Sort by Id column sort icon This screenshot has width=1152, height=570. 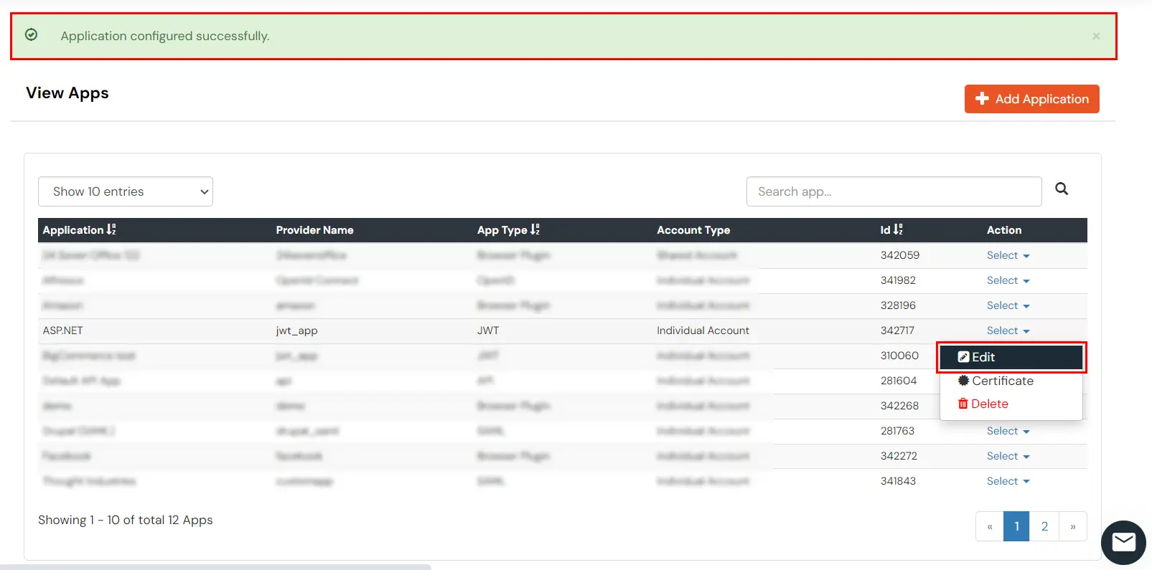[x=898, y=229]
